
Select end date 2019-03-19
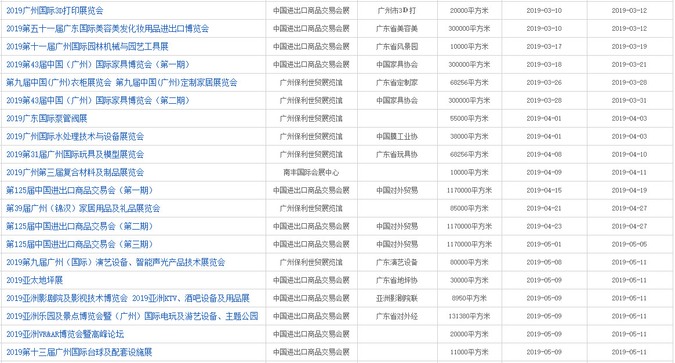(x=629, y=46)
